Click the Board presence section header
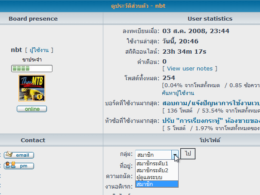This screenshot has height=195, width=260. pos(33,19)
